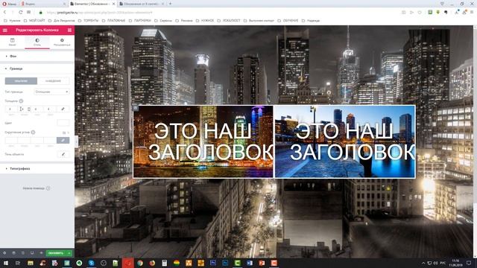477x268 pixels.
Task: Go back in browser
Action: pos(5,13)
